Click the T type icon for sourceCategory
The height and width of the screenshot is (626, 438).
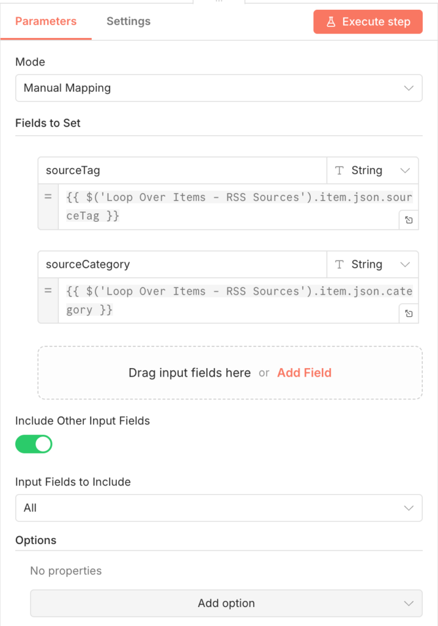coord(340,265)
